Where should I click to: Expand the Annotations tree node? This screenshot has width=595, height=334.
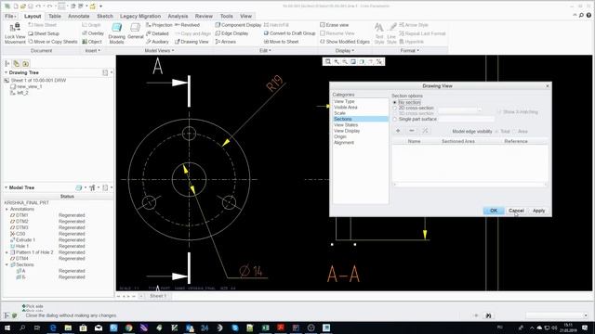7,209
